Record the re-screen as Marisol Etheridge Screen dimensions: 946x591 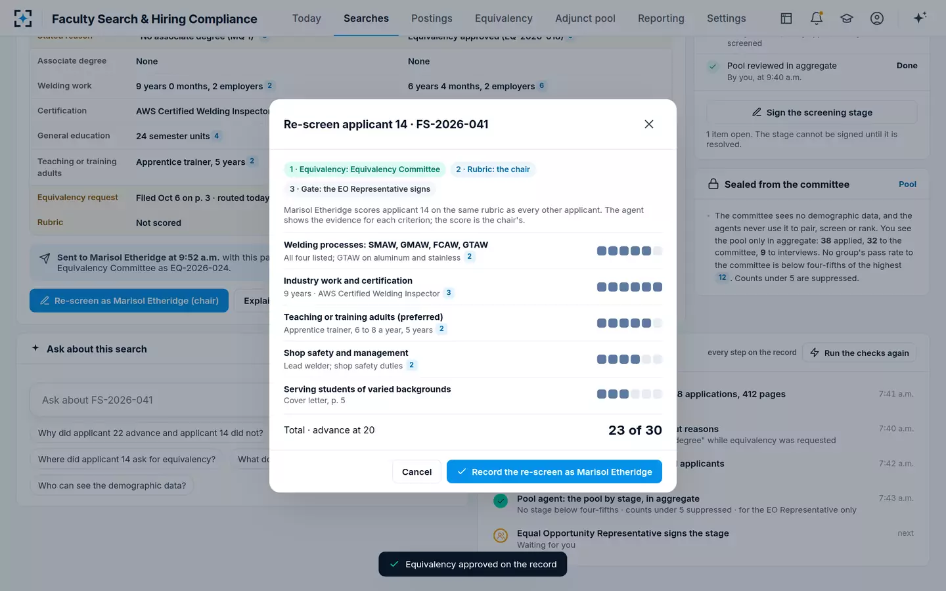pyautogui.click(x=554, y=471)
